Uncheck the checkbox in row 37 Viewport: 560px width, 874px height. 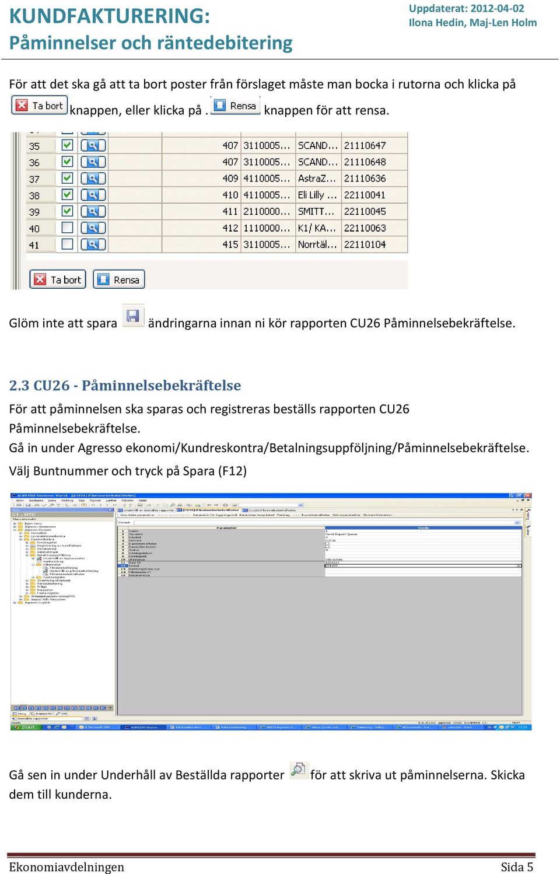pos(68,178)
